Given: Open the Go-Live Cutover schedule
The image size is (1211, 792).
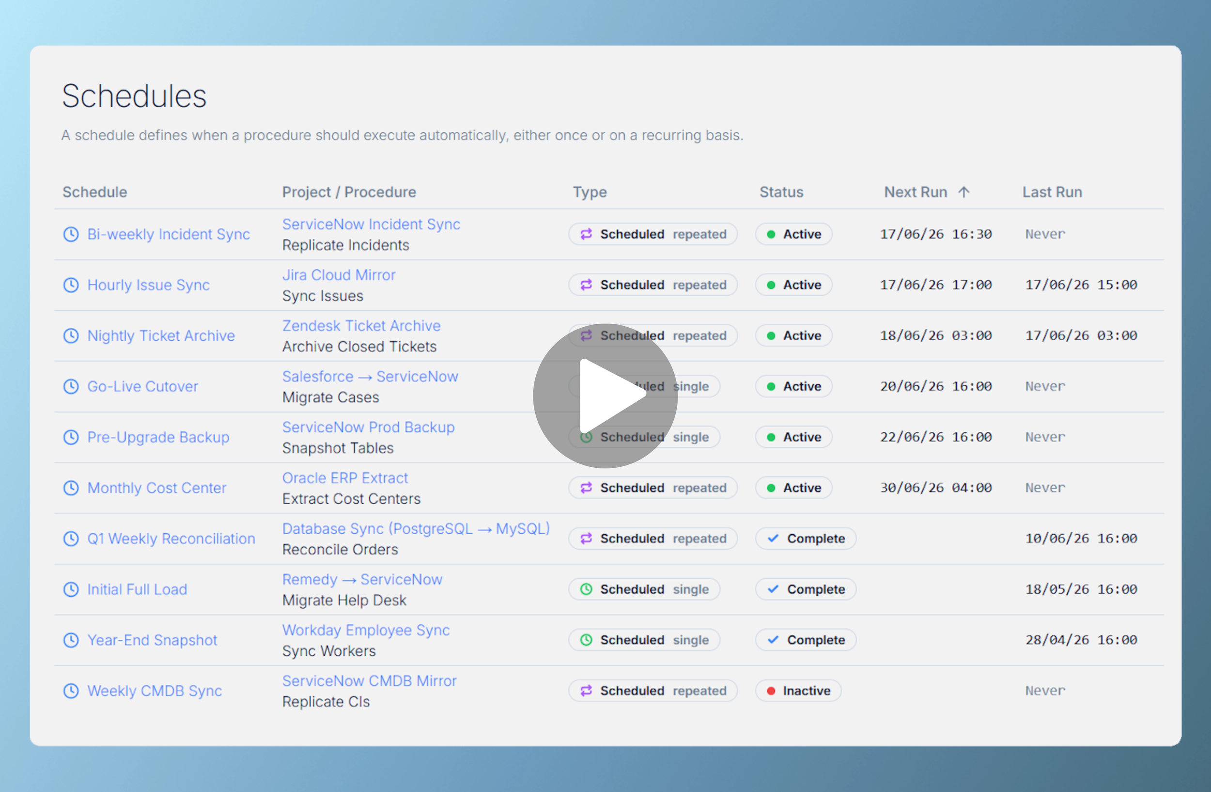Looking at the screenshot, I should point(142,386).
